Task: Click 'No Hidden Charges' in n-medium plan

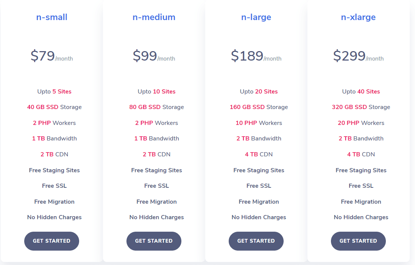Action: tap(156, 217)
